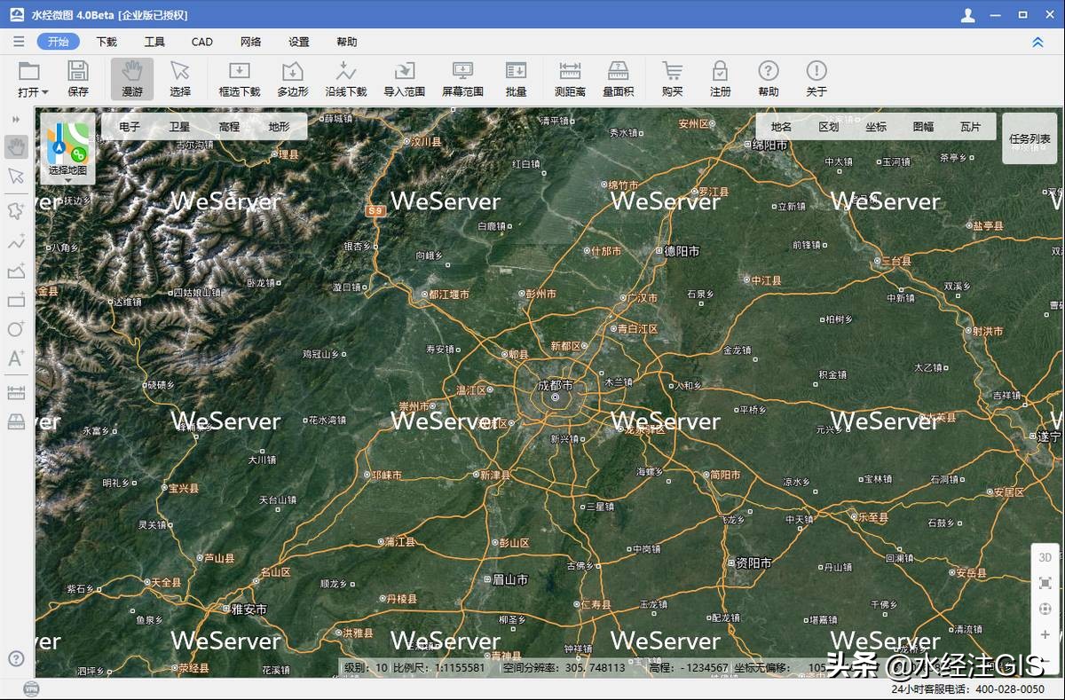
Task: Select the hand pan tool in left sidebar
Action: pyautogui.click(x=16, y=146)
